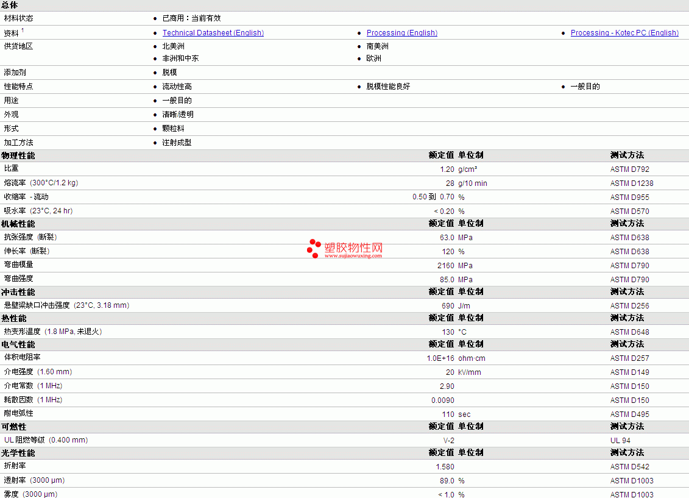Click the 颗粒料 form value
Screen dimensions: 689x498
point(173,129)
